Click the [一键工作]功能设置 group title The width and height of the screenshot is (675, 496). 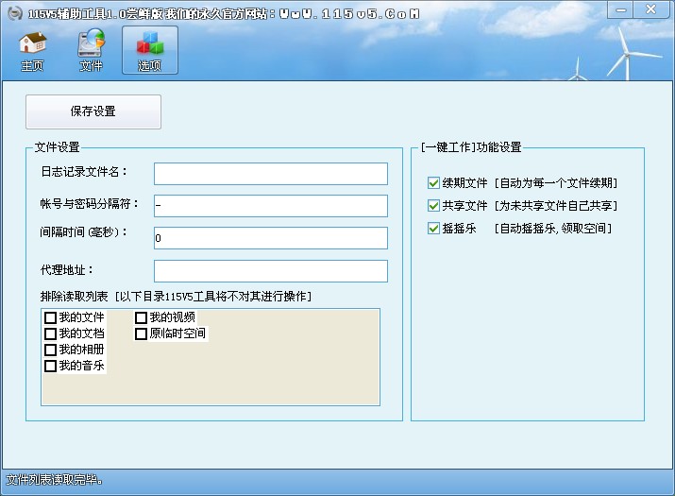(471, 147)
